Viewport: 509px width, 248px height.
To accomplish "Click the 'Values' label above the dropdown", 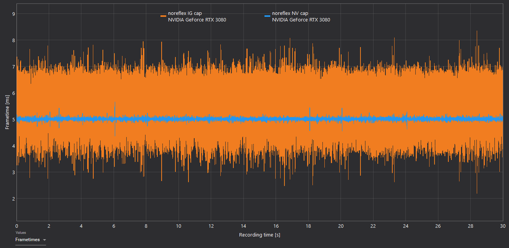I will (x=20, y=232).
